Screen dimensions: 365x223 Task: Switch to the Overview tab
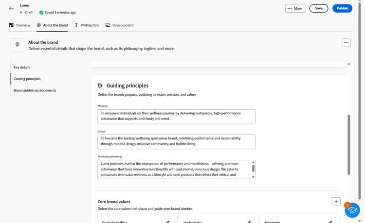(x=20, y=25)
